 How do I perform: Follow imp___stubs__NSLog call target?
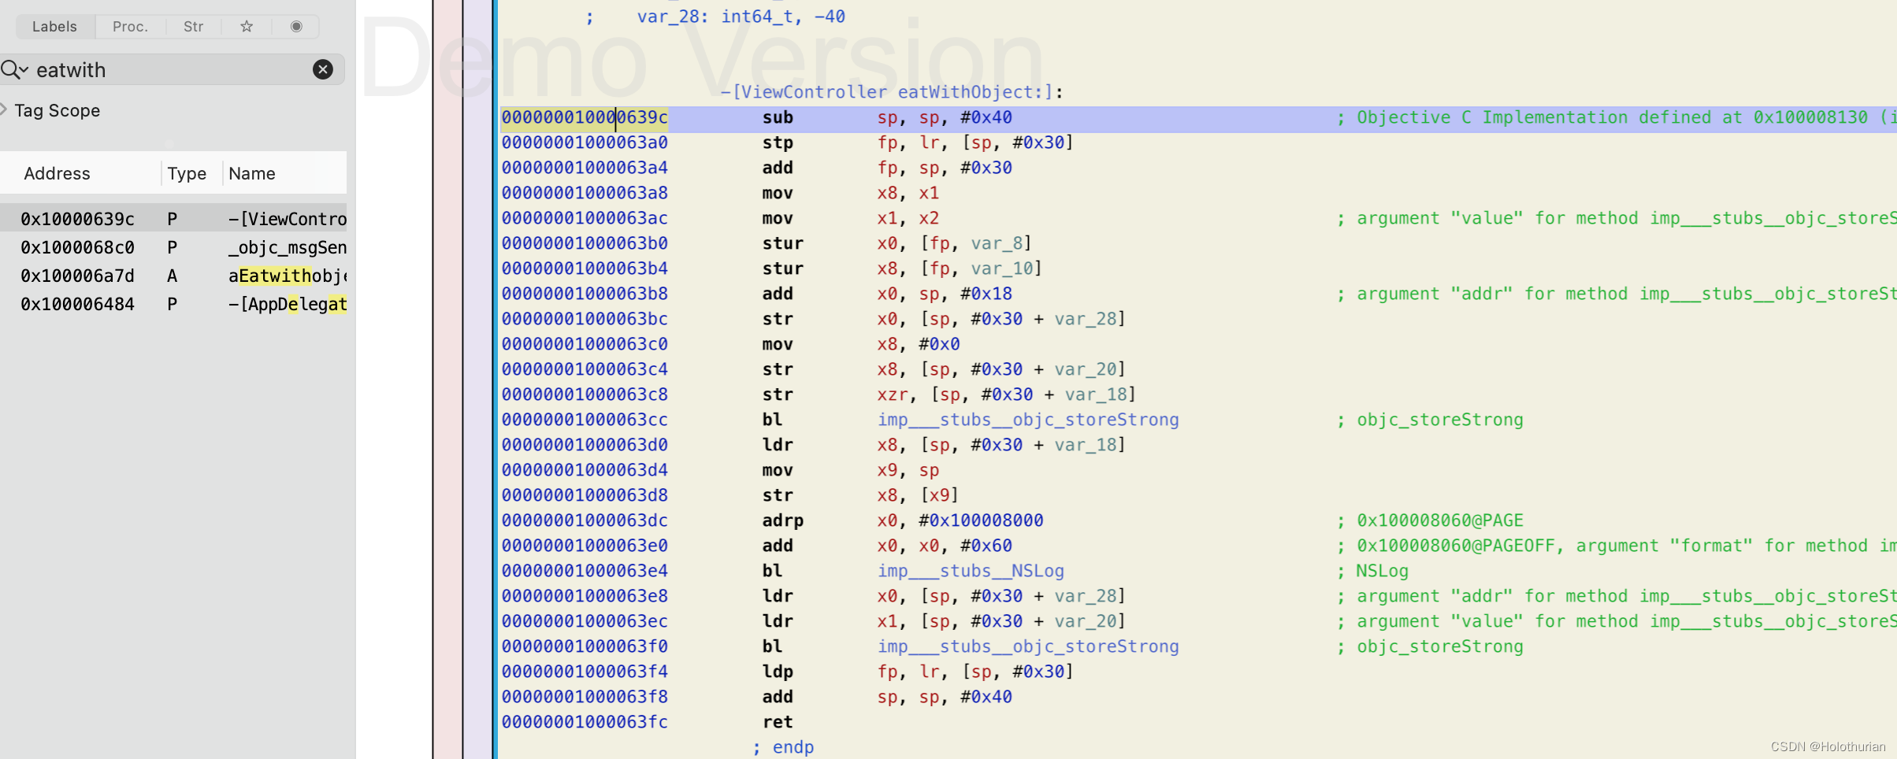(971, 571)
